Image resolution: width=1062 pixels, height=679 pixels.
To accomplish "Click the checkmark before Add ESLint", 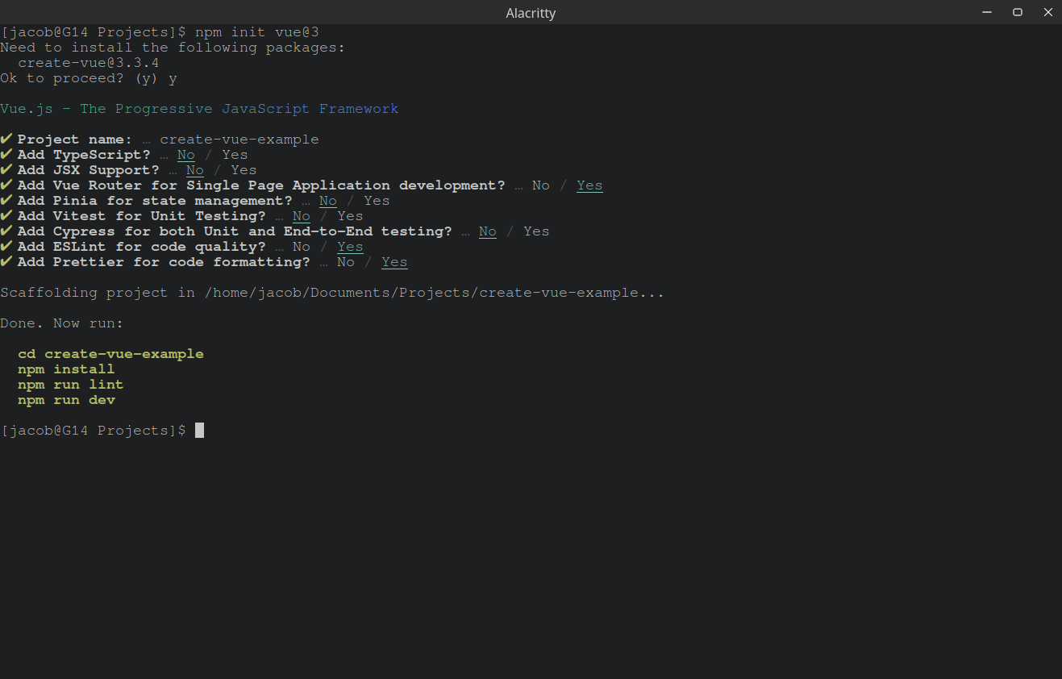I will tap(6, 247).
